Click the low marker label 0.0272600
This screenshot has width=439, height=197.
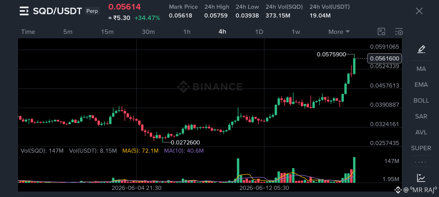[x=185, y=143]
